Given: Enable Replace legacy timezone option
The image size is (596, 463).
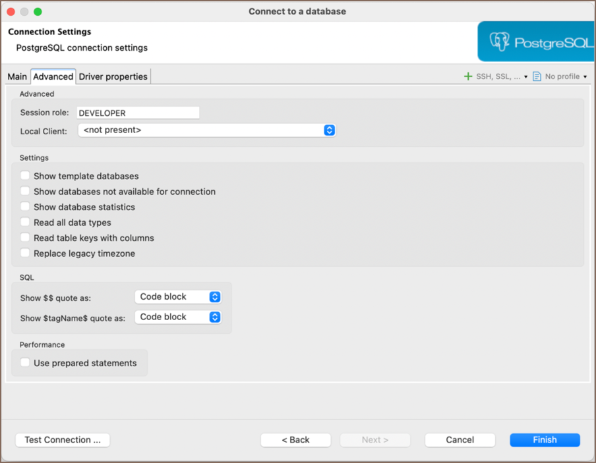Looking at the screenshot, I should [x=25, y=253].
